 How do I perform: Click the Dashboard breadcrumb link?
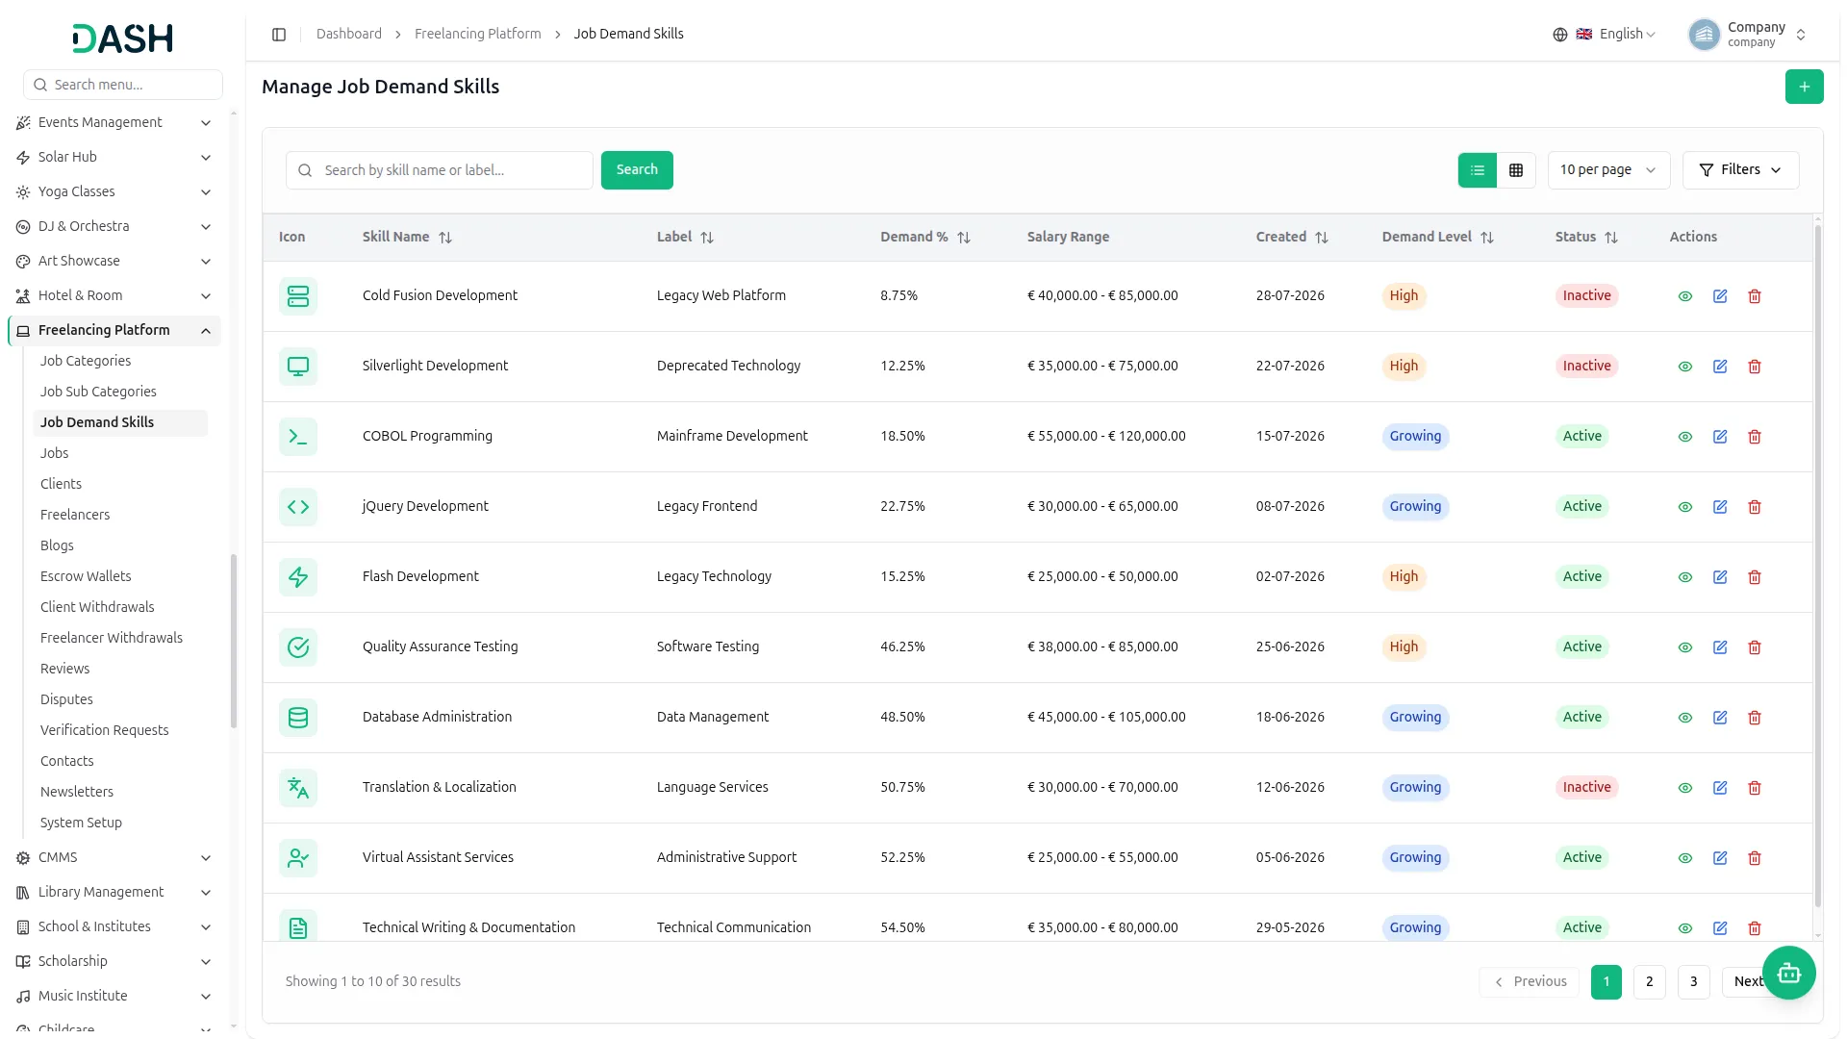pos(349,35)
